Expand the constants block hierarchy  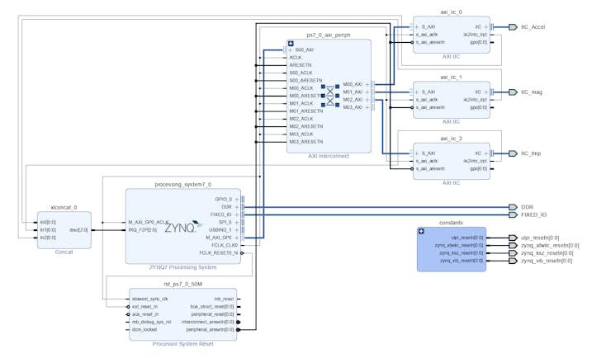[422, 231]
